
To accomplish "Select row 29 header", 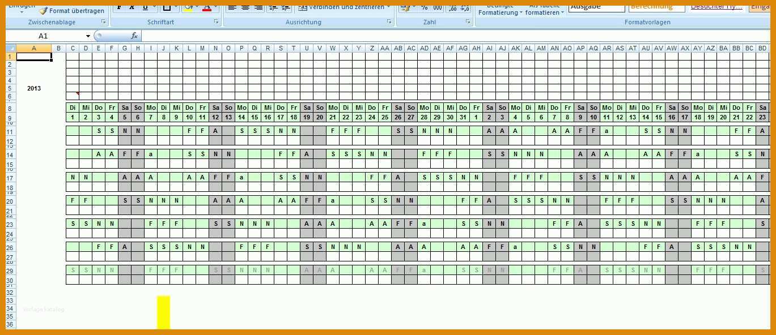I will tap(11, 270).
